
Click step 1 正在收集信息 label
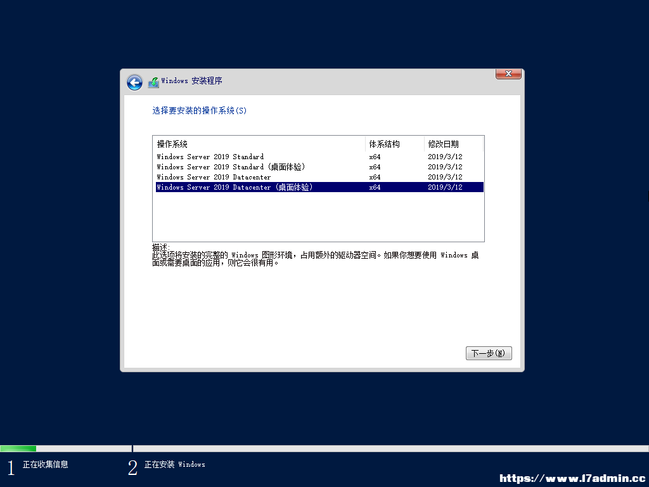45,465
